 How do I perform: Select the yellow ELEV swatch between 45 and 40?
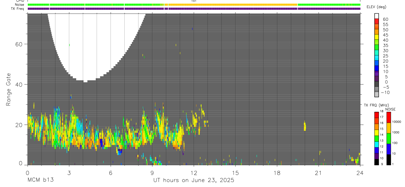(x=377, y=36)
